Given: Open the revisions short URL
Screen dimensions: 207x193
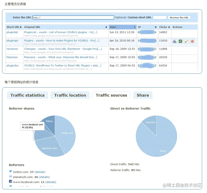Looking at the screenshot, I should (x=12, y=49).
